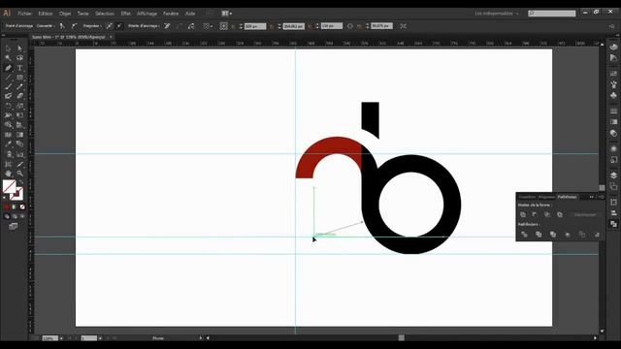Image resolution: width=621 pixels, height=349 pixels.
Task: Enable Draw Normal mode
Action: (x=7, y=216)
